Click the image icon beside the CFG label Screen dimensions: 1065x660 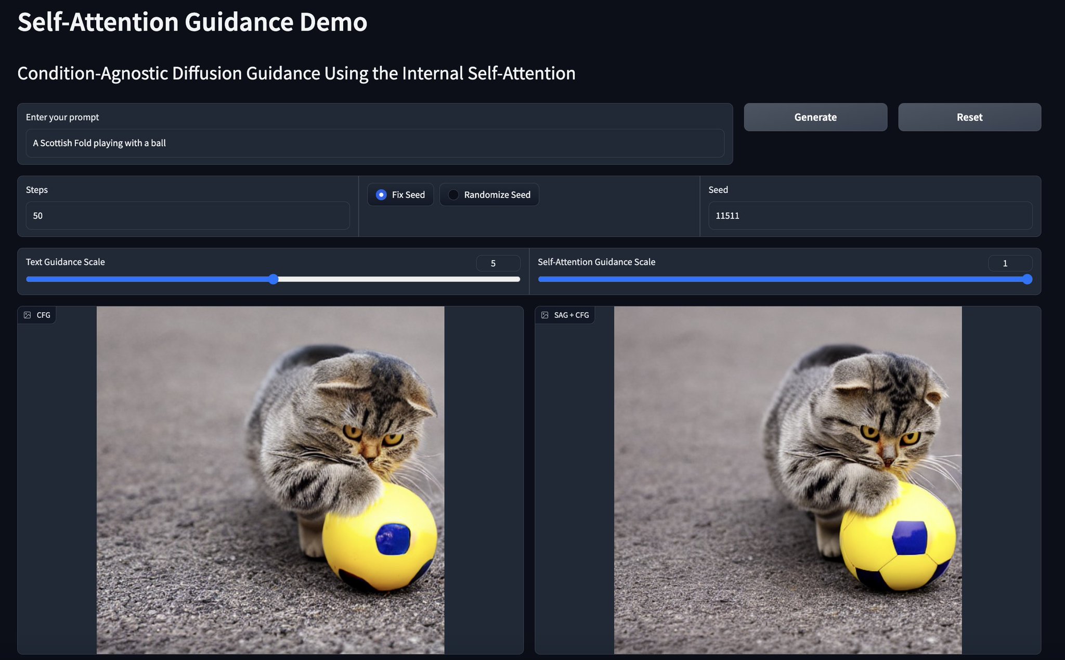(x=28, y=315)
